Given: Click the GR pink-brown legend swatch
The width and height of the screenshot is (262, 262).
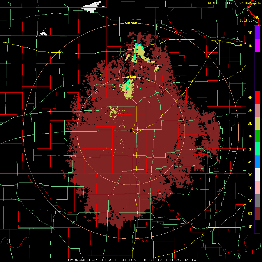Looking at the screenshot, I should coord(257,110).
